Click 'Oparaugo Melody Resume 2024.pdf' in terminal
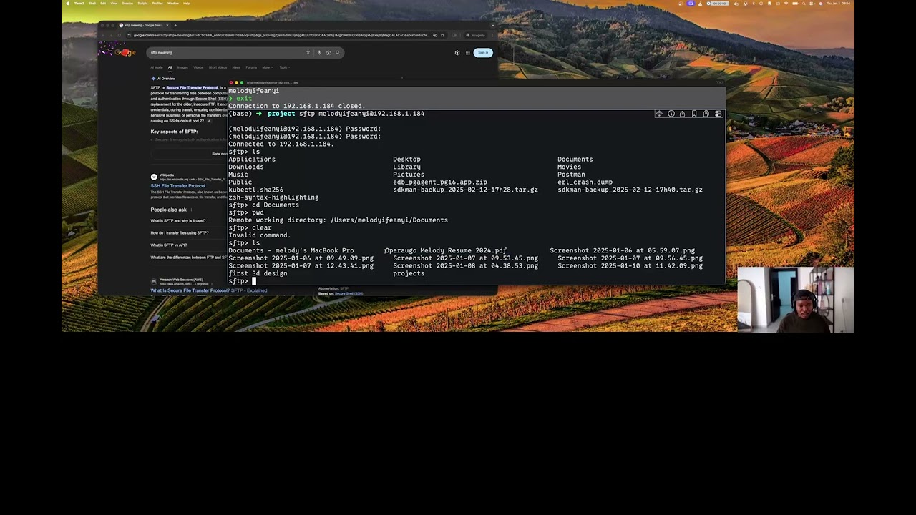Screen dimensions: 916x515 446,250
